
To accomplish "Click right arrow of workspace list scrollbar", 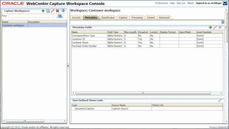I will click(65, 121).
